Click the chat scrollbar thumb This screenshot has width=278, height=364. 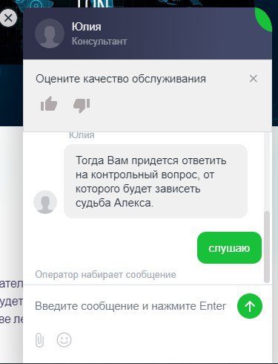267,247
